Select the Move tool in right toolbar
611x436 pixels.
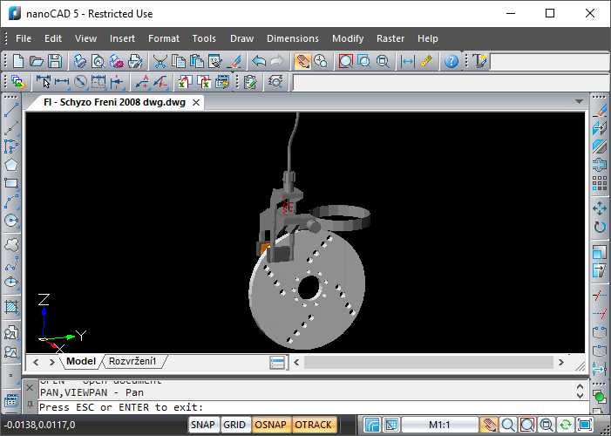point(599,208)
